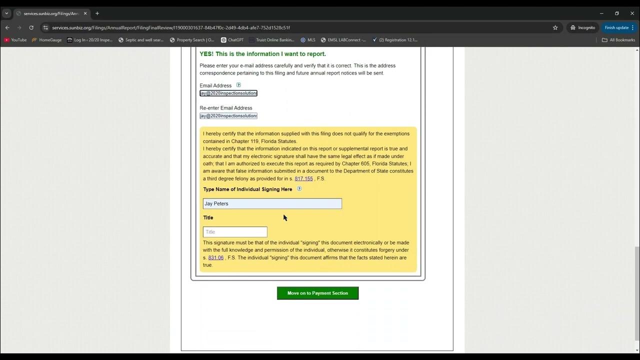Click the Finish update button
Image resolution: width=640 pixels, height=360 pixels.
coord(619,27)
